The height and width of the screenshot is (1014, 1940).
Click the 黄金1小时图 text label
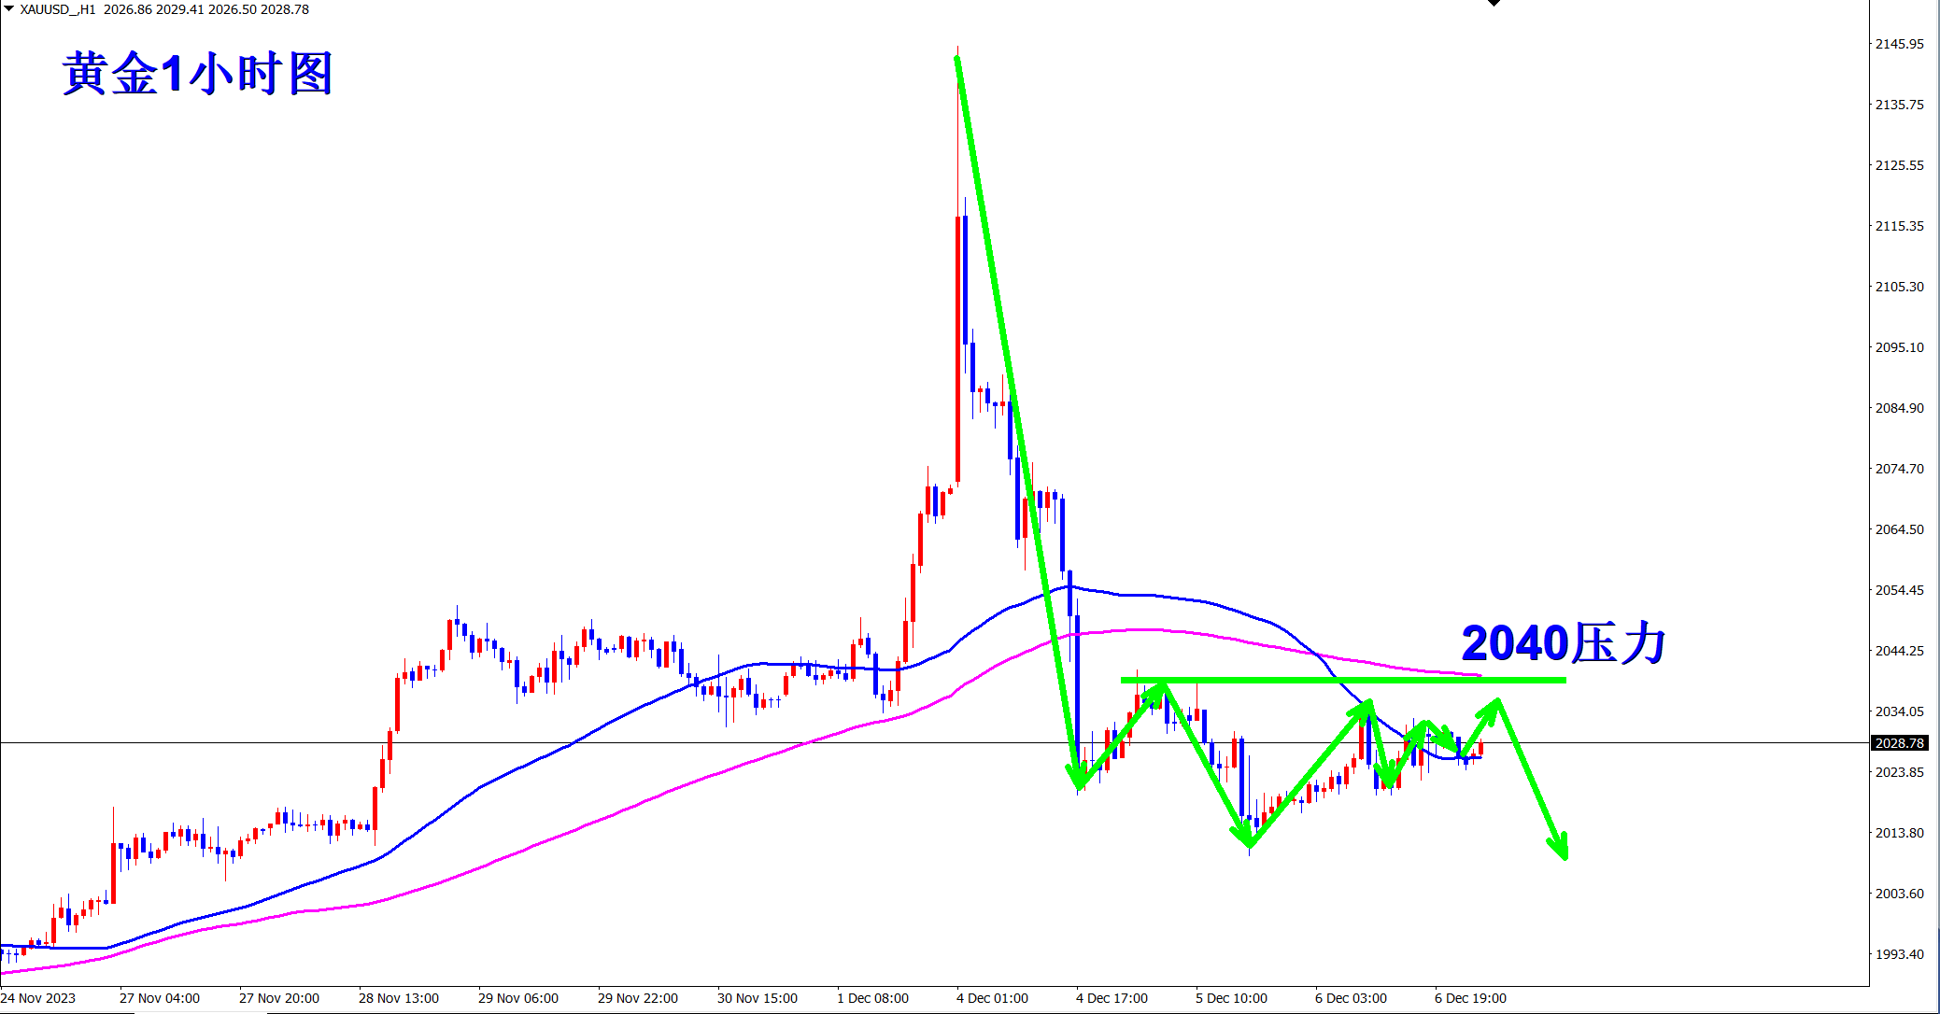[197, 74]
